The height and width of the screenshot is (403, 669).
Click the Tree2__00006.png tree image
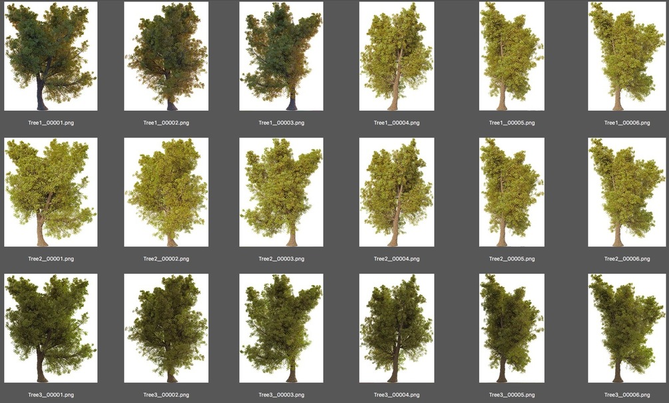[x=626, y=193]
